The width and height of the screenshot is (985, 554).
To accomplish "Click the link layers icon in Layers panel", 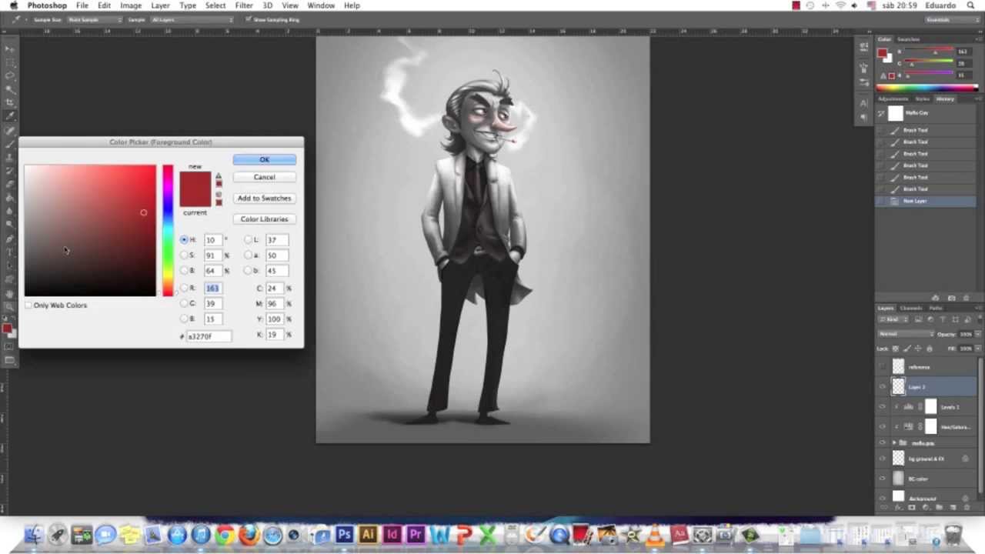I will 883,507.
